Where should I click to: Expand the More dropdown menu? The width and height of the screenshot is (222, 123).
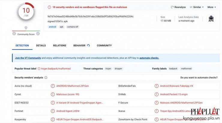(x=211, y=7)
